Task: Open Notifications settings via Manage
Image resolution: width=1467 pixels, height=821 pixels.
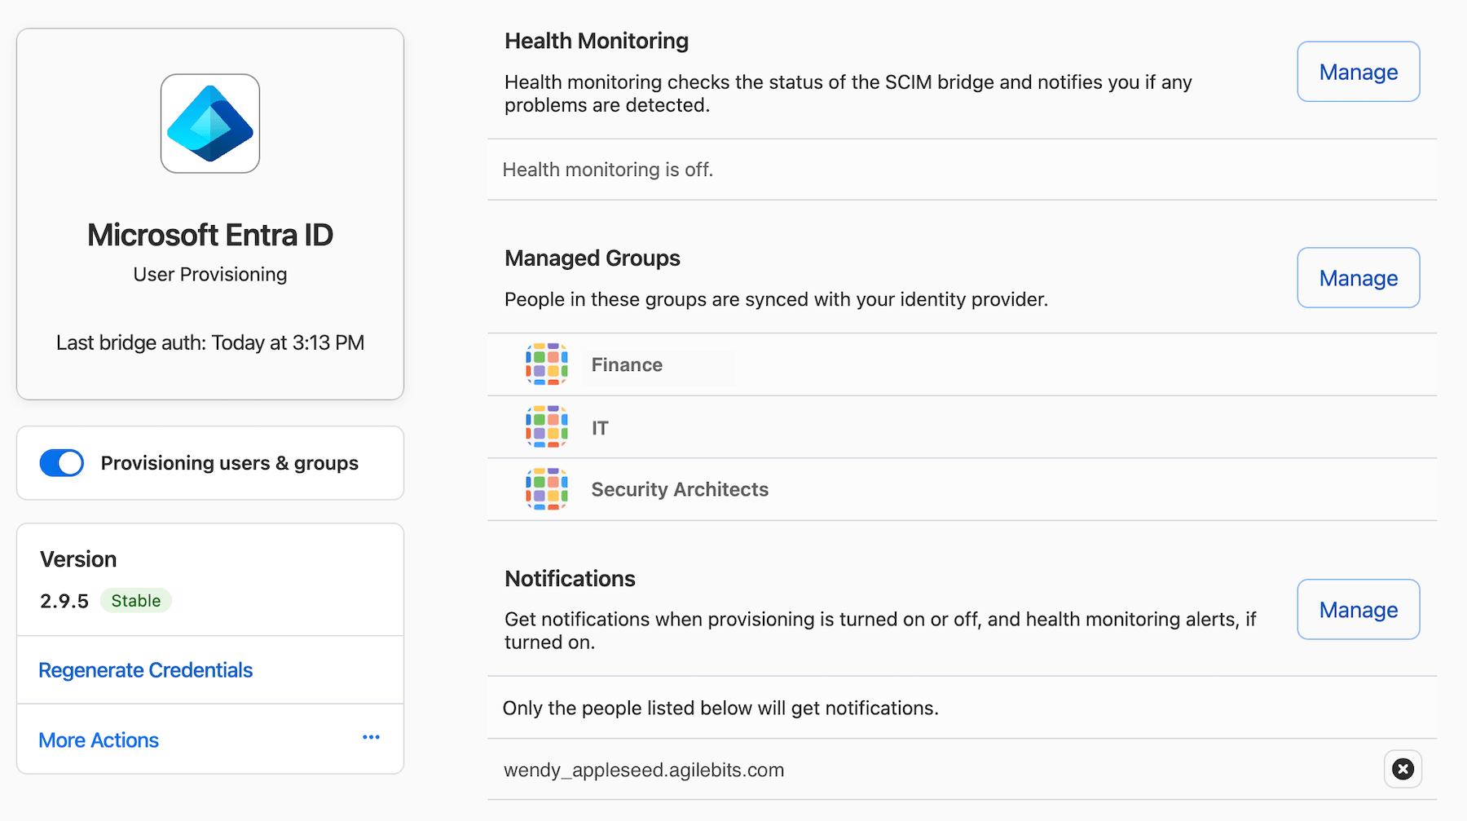Action: click(x=1358, y=609)
